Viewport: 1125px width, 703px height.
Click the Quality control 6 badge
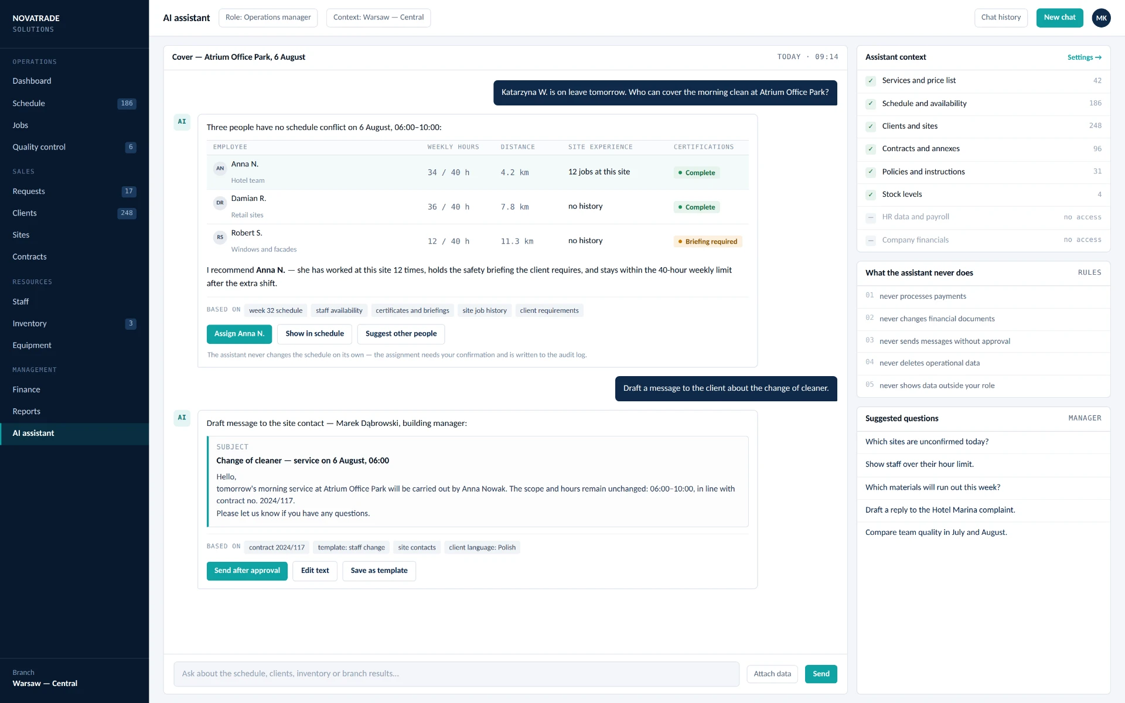point(131,147)
